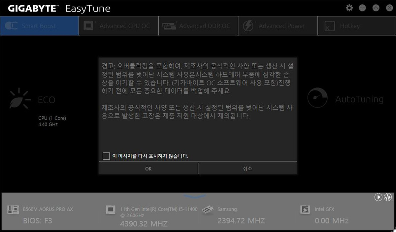
Task: Switch to Smart Boost tab
Action: click(40, 26)
